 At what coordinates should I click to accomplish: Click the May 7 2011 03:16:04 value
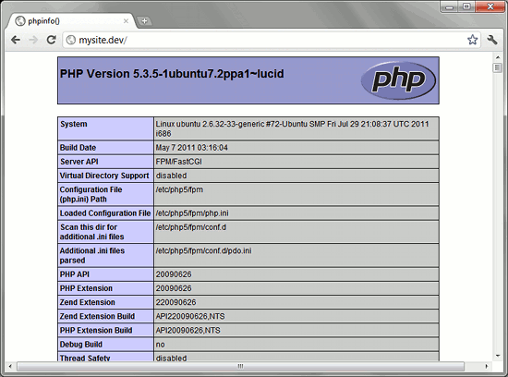192,148
